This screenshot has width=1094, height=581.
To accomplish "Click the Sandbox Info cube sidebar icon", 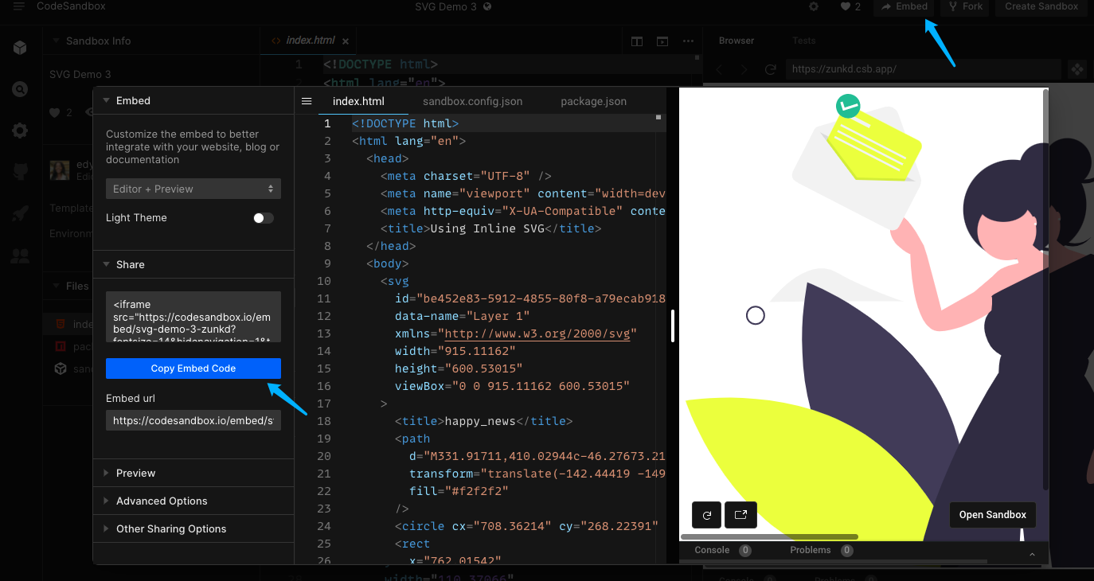I will pyautogui.click(x=20, y=48).
